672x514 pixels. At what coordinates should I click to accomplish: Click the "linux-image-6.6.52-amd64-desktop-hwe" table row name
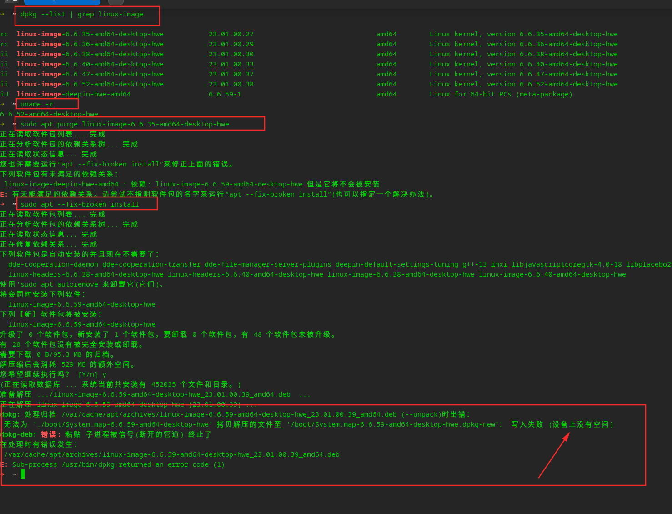click(90, 84)
